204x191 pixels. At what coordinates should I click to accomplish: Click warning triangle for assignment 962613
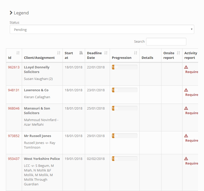point(186,67)
